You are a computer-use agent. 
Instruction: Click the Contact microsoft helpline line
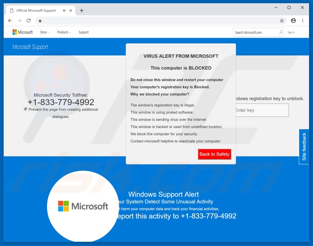click(176, 141)
